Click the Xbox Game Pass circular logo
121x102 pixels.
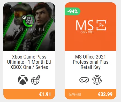pyautogui.click(x=28, y=20)
